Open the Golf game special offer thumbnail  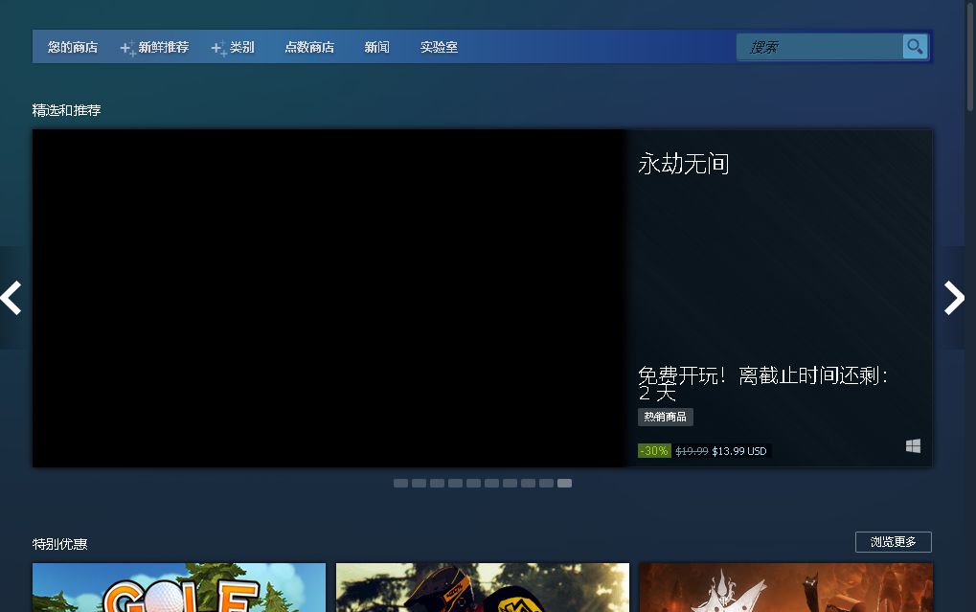[179, 588]
